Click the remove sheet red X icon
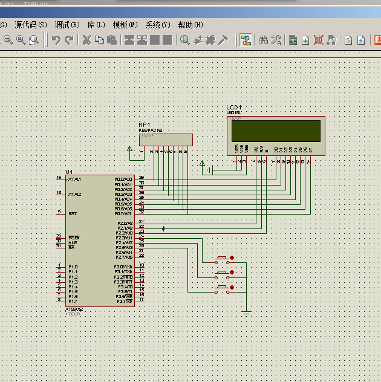The image size is (381, 382). [x=318, y=40]
